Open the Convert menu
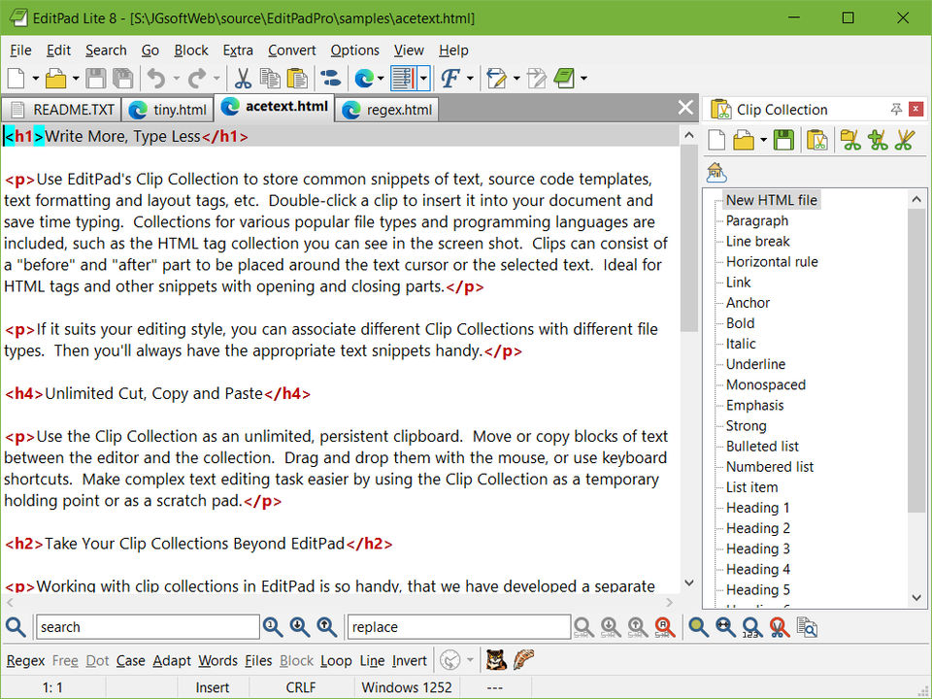The height and width of the screenshot is (699, 932). point(292,50)
